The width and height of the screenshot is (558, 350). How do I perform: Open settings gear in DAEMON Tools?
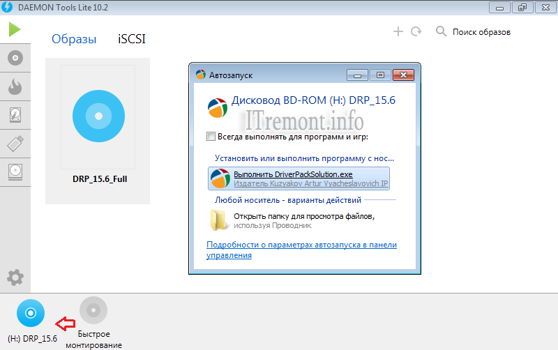[15, 277]
